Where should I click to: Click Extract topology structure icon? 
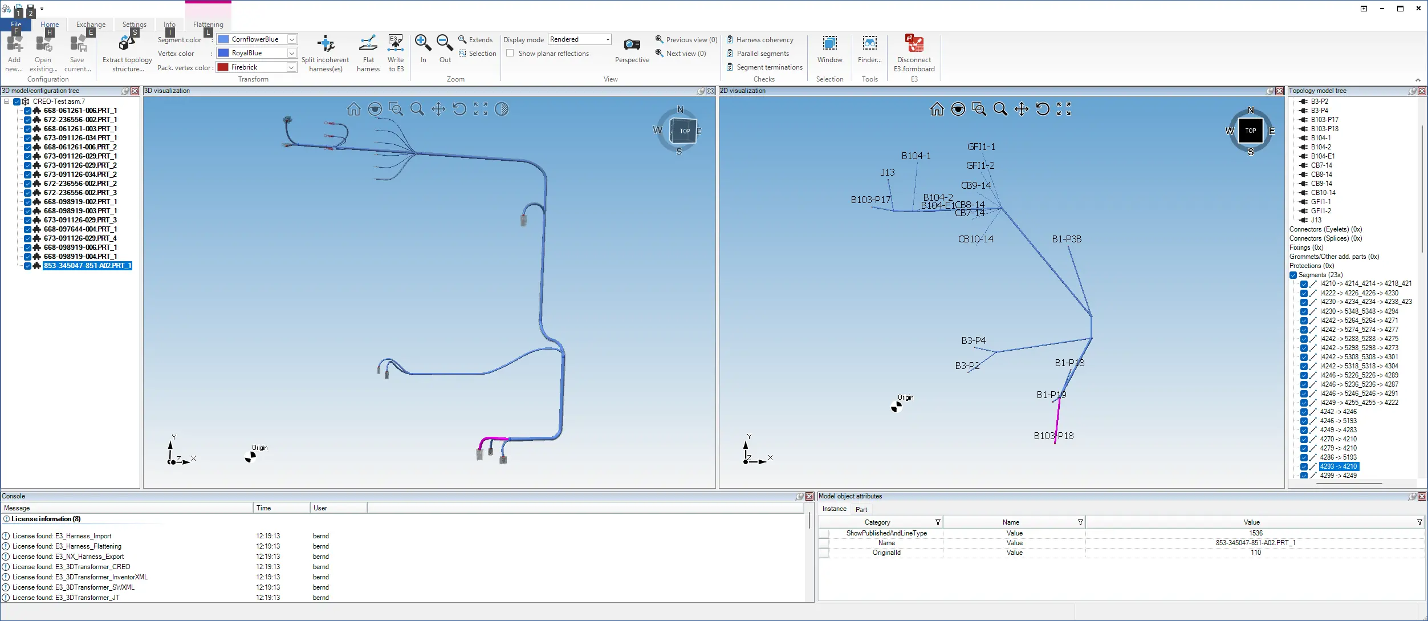pos(127,44)
